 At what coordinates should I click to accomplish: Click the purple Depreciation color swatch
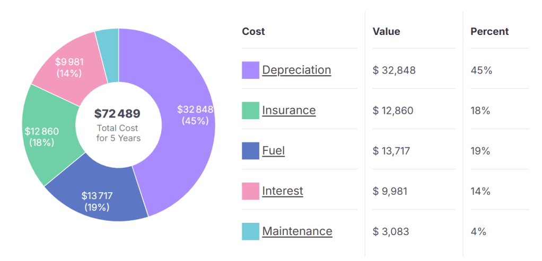(250, 70)
